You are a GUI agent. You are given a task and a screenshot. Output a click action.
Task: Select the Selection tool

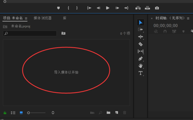pyautogui.click(x=141, y=22)
